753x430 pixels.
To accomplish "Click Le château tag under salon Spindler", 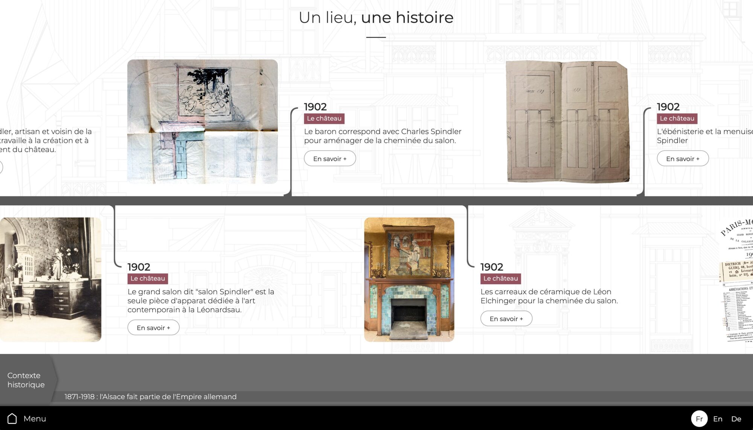I will [x=148, y=279].
